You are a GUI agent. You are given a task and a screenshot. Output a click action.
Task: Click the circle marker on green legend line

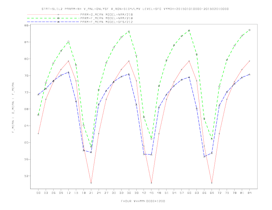click(58, 18)
